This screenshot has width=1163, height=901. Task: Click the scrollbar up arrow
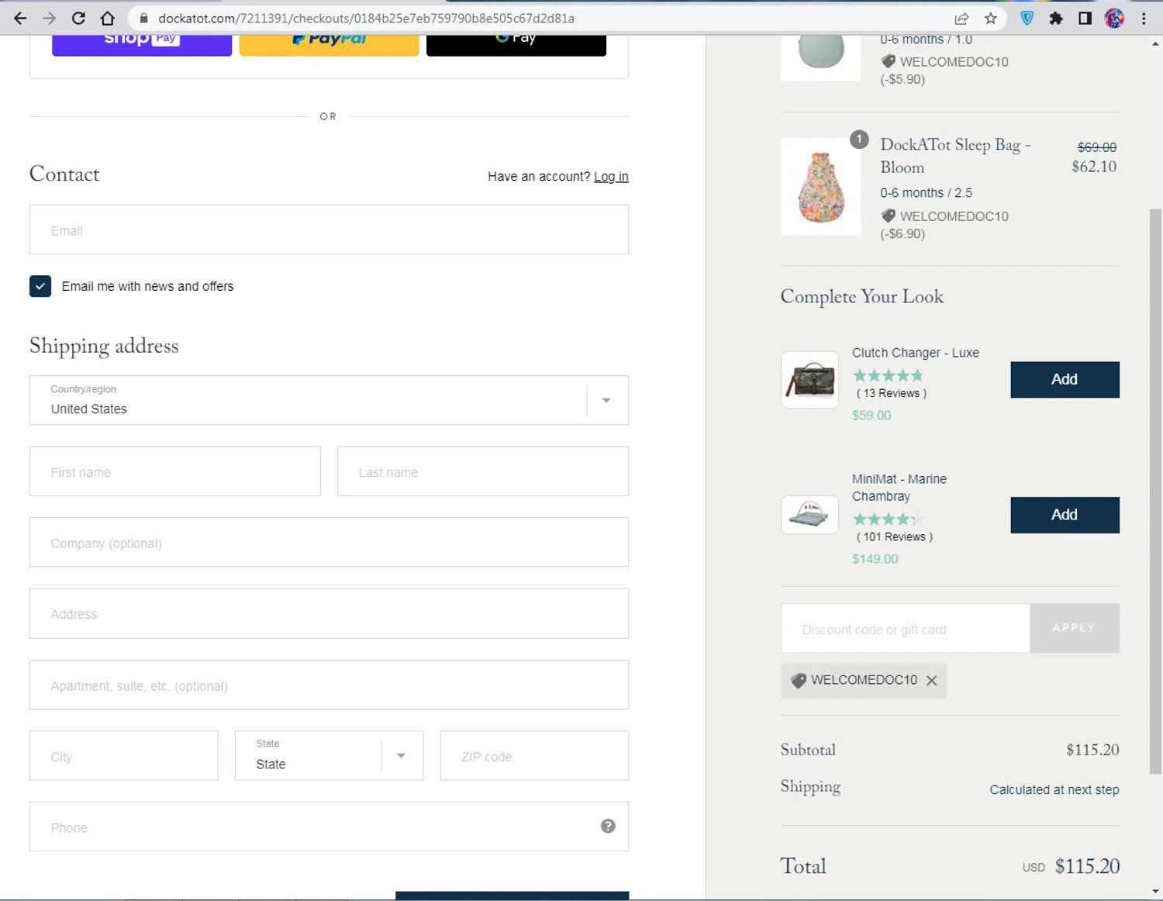point(1155,43)
